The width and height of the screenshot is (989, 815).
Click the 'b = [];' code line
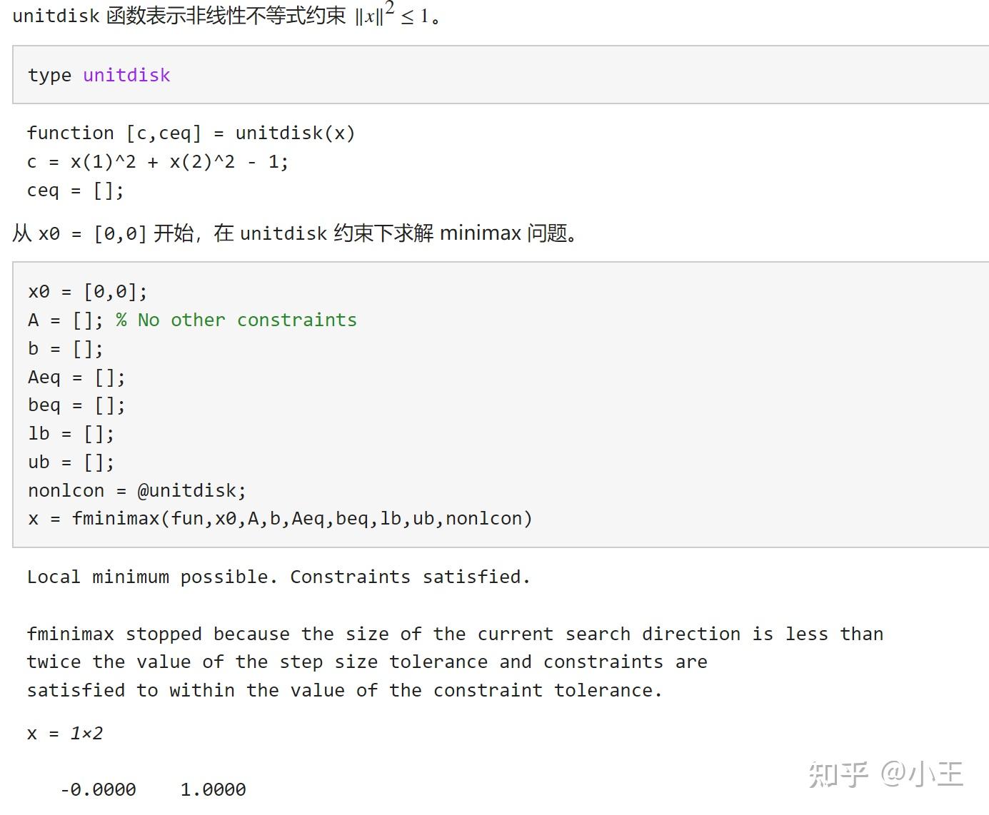(66, 348)
